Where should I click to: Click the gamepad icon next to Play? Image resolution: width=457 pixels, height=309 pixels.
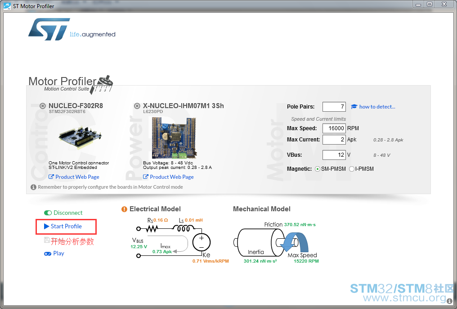pos(48,254)
